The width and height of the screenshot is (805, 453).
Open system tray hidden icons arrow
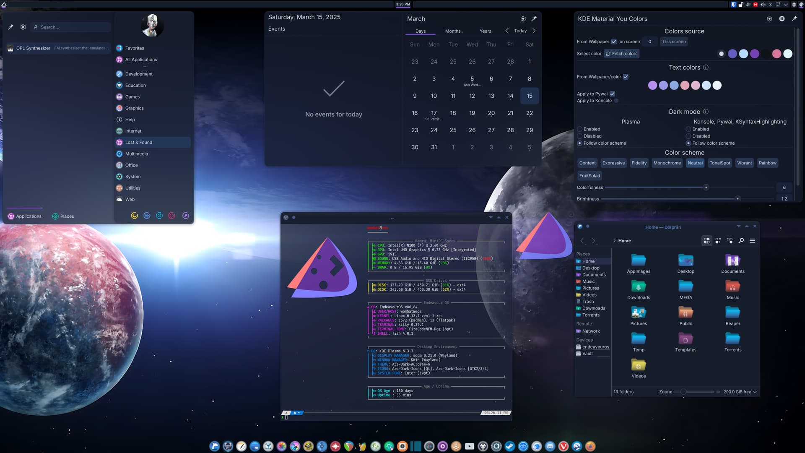pos(786,5)
